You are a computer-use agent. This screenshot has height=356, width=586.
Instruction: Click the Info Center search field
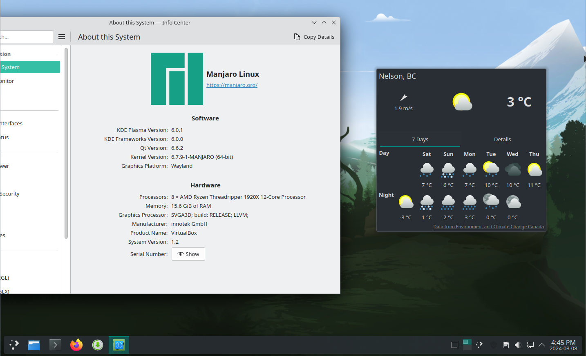pos(27,37)
